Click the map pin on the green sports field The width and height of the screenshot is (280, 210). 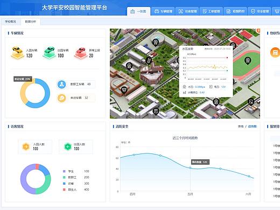point(248,60)
